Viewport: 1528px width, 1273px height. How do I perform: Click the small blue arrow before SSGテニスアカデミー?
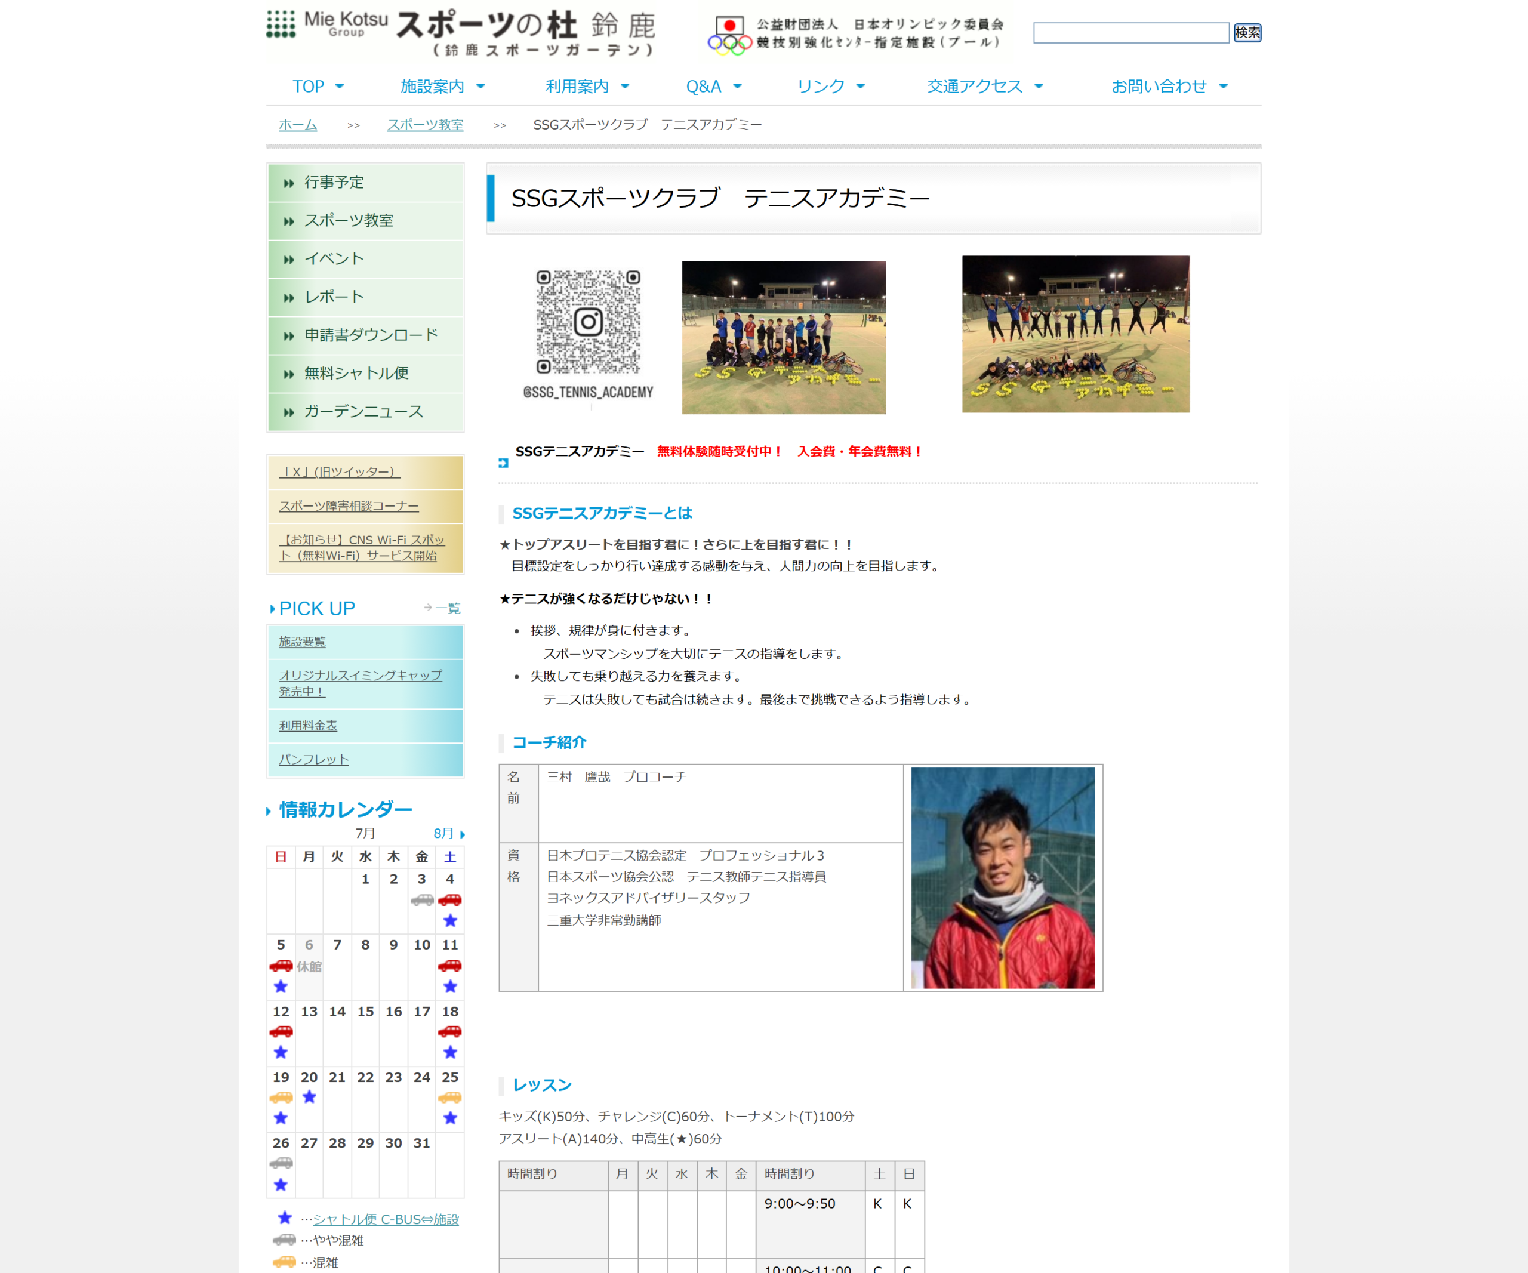pos(504,463)
